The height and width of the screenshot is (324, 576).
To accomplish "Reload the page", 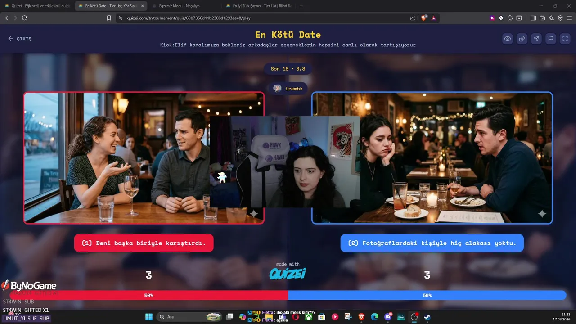I will point(24,18).
